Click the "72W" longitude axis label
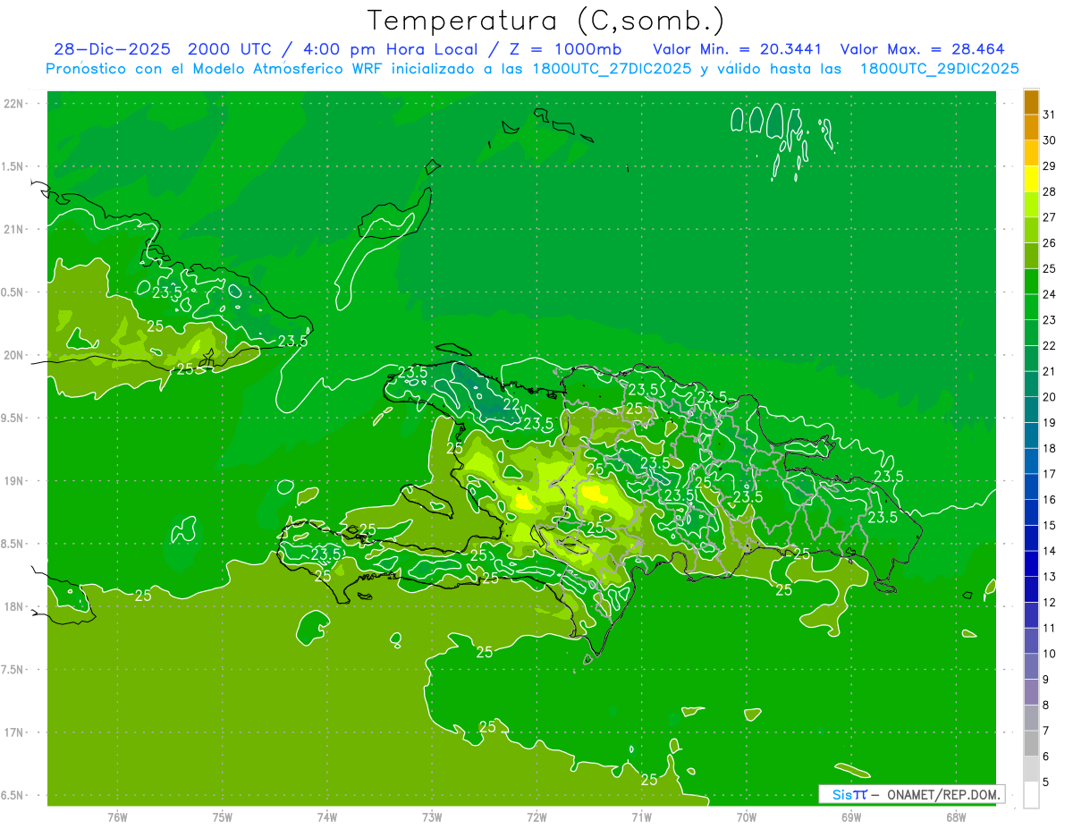This screenshot has height=829, width=1073. click(536, 817)
